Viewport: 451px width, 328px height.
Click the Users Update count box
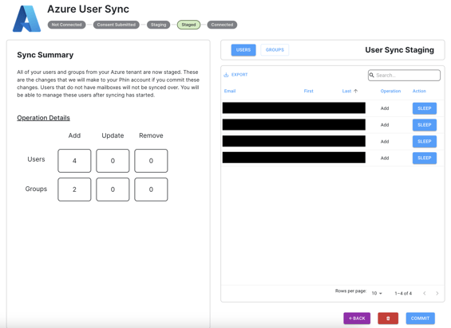tap(113, 161)
